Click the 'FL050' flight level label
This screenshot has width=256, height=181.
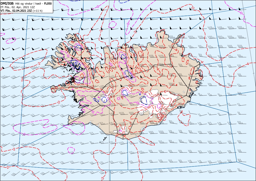48,4
